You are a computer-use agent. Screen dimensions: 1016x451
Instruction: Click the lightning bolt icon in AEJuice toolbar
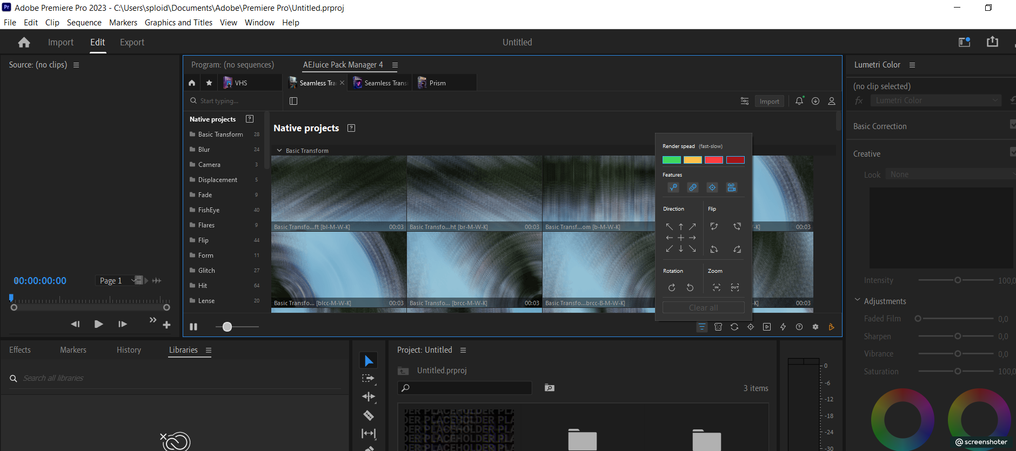(x=783, y=327)
